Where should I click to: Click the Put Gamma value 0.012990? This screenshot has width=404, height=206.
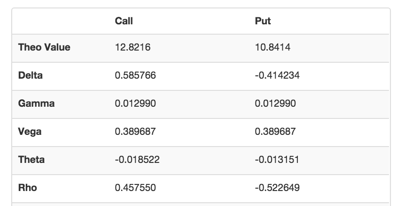pos(275,103)
